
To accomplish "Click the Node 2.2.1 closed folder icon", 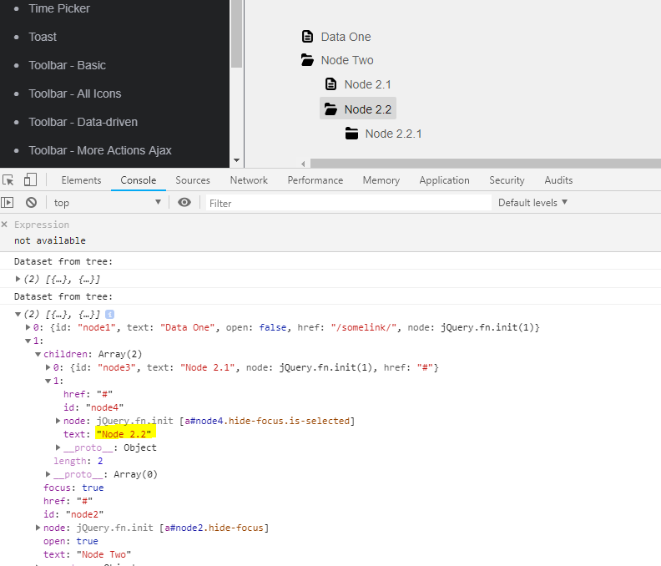I will [x=351, y=134].
